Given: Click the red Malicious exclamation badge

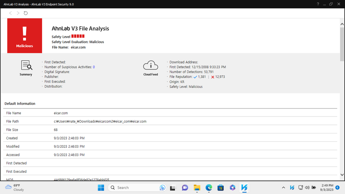Looking at the screenshot, I should (x=24, y=35).
